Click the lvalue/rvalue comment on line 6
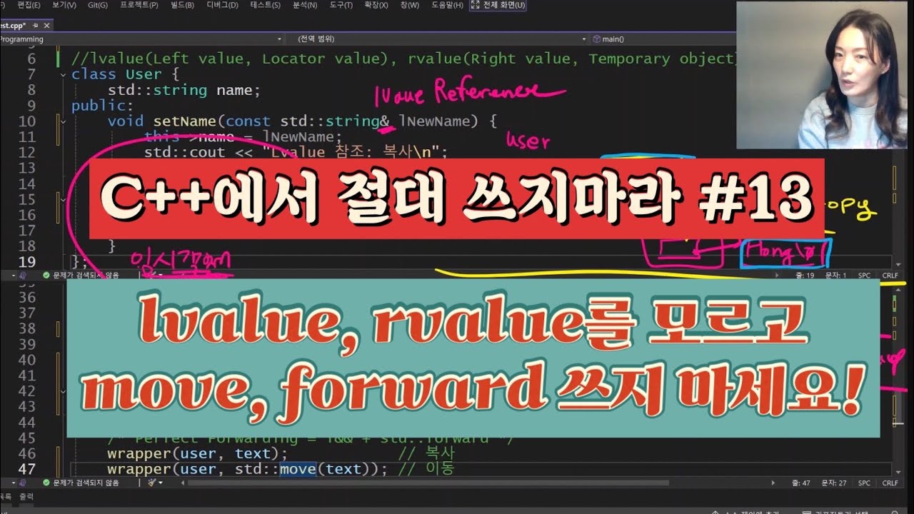 [405, 59]
